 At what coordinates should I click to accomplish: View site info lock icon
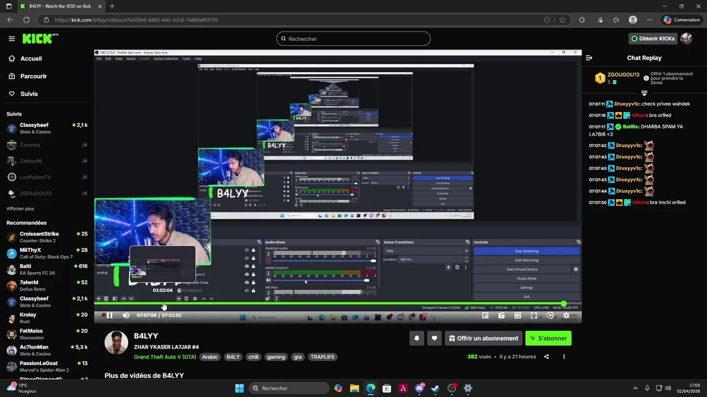[46, 20]
